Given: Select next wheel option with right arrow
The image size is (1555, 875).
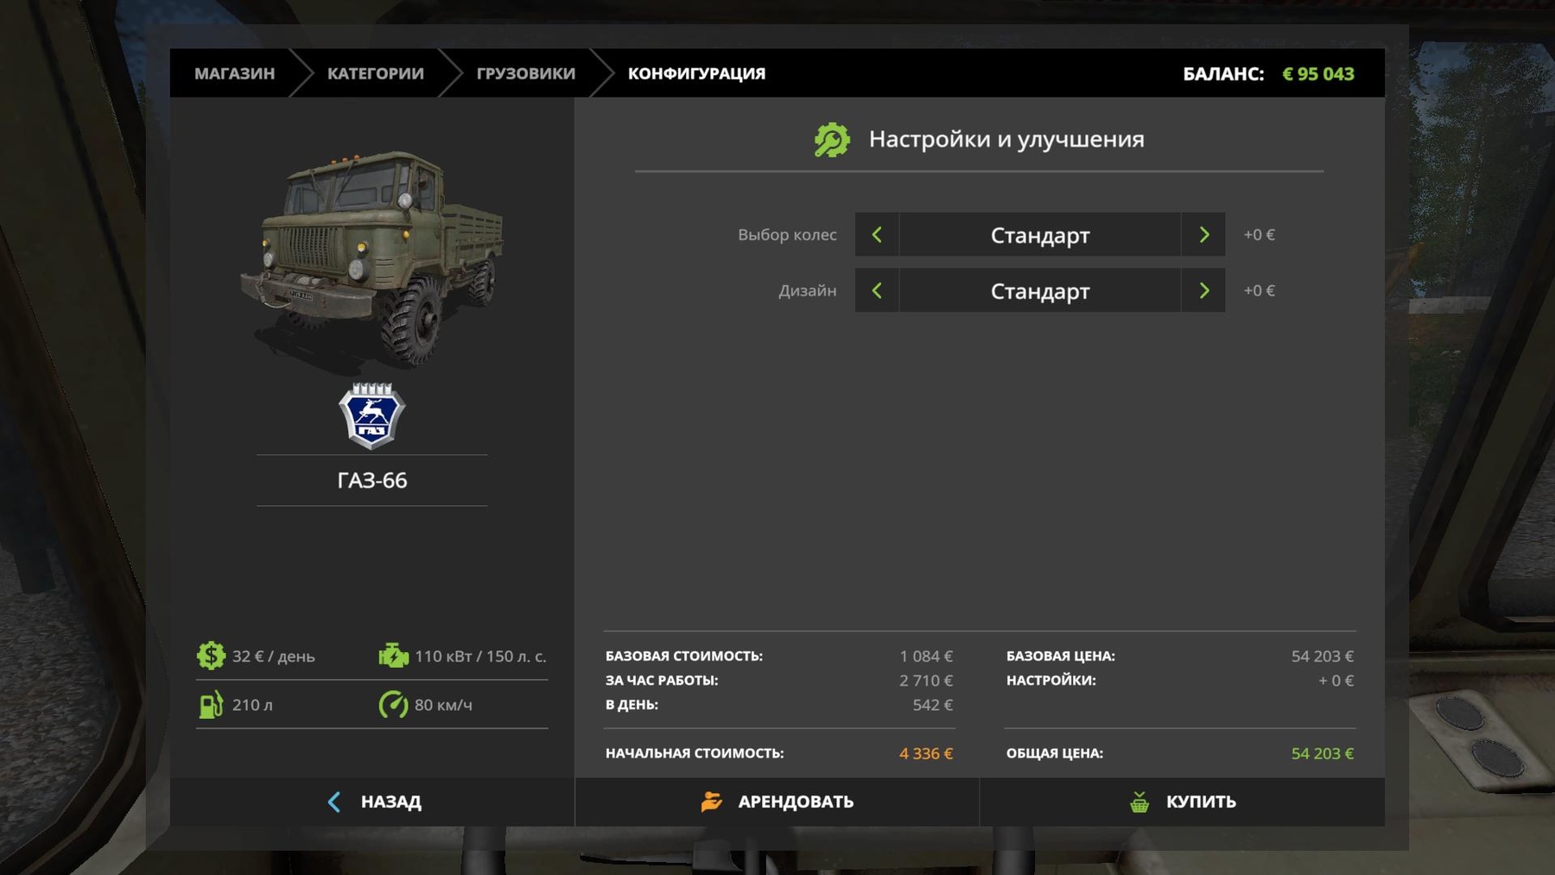Looking at the screenshot, I should point(1203,235).
